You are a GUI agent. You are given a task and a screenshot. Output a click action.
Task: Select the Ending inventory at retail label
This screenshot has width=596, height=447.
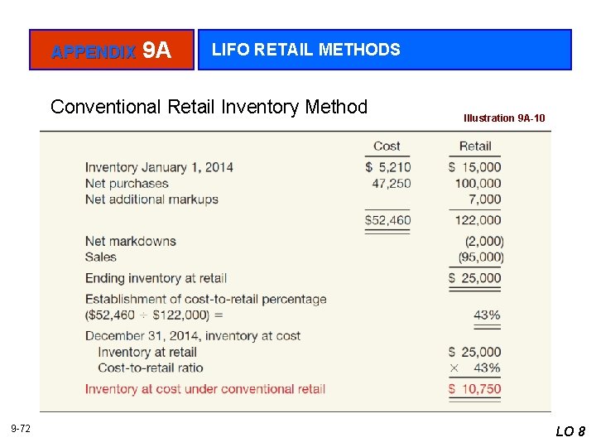point(156,278)
